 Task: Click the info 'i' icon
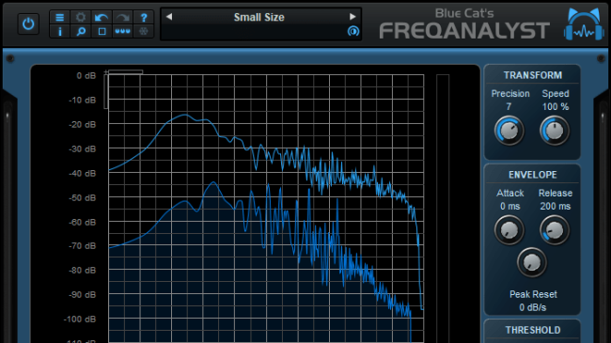pyautogui.click(x=59, y=32)
